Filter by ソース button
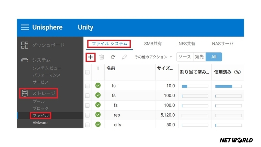This screenshot has width=261, height=147. coord(185,57)
